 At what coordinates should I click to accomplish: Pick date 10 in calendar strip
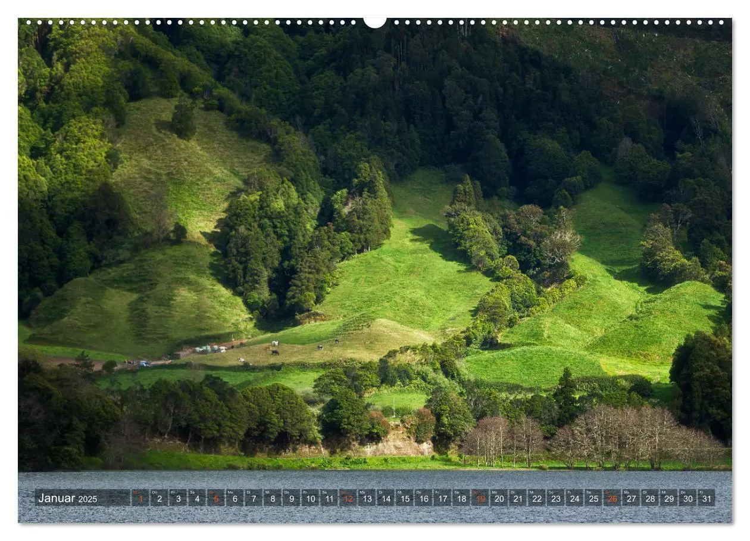[x=310, y=498]
